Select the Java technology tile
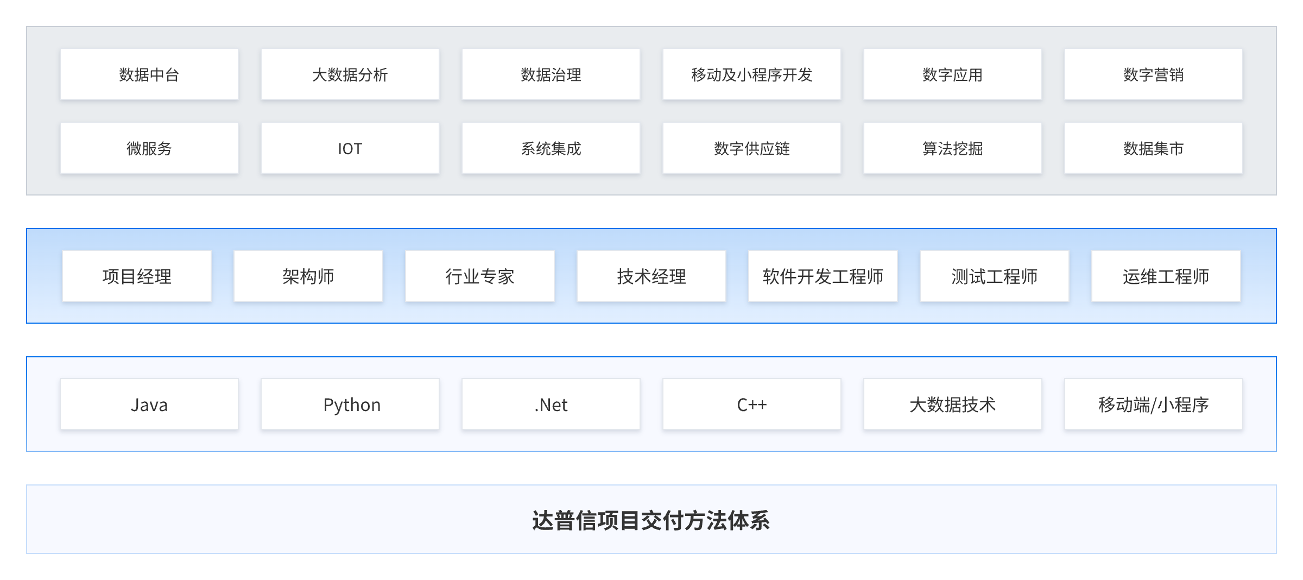Viewport: 1303px width, 580px height. (x=149, y=405)
